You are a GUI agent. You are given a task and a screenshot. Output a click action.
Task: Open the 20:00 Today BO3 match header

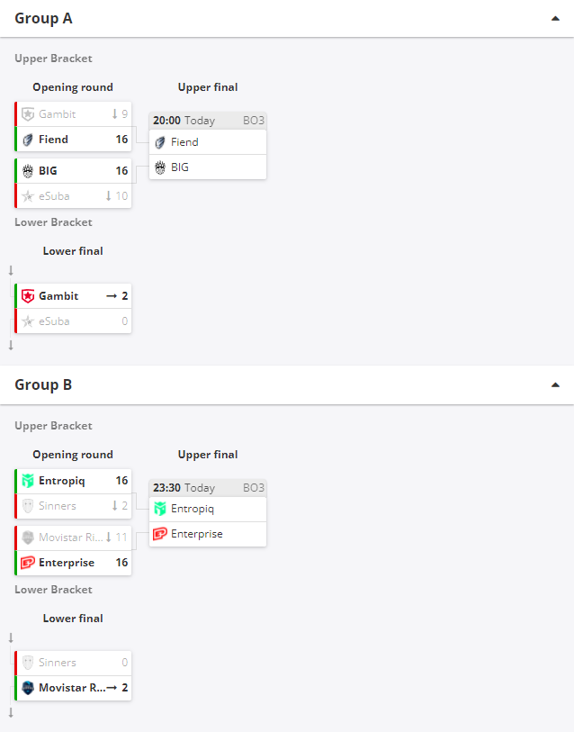pyautogui.click(x=208, y=120)
